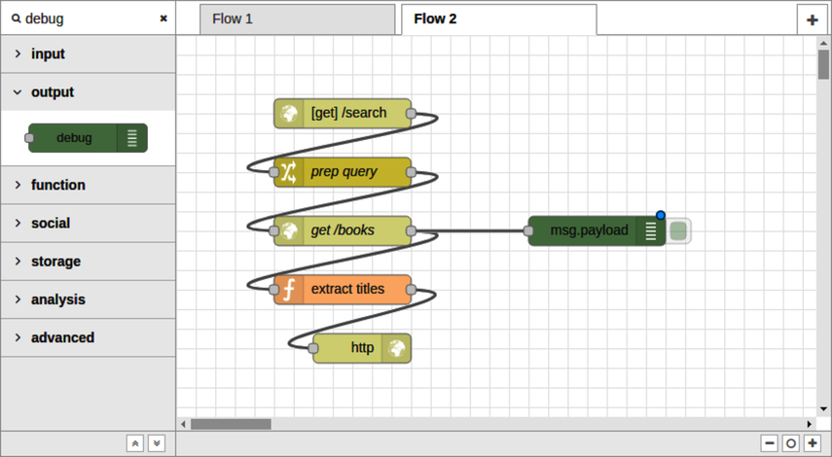Viewport: 832px width, 457px height.
Task: Zoom out the canvas
Action: coord(770,443)
